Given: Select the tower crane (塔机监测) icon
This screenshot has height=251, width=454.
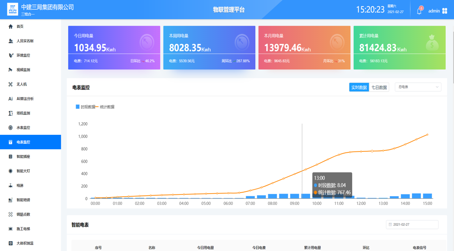Looking at the screenshot, I should [10, 113].
